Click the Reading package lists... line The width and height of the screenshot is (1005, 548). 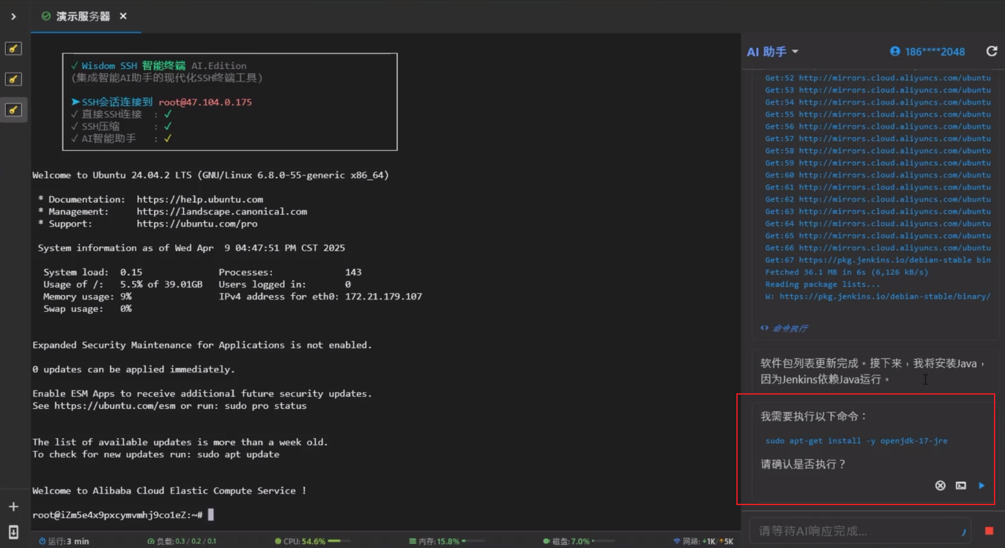click(x=822, y=284)
